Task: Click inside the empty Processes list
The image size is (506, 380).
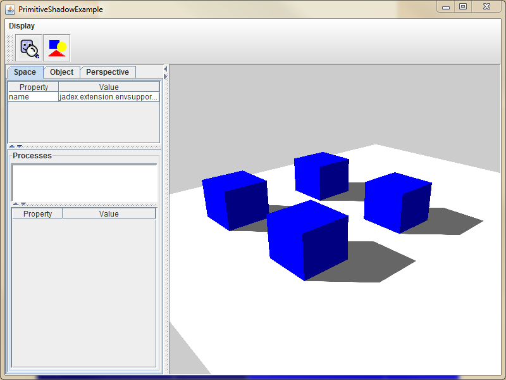Action: (84, 182)
